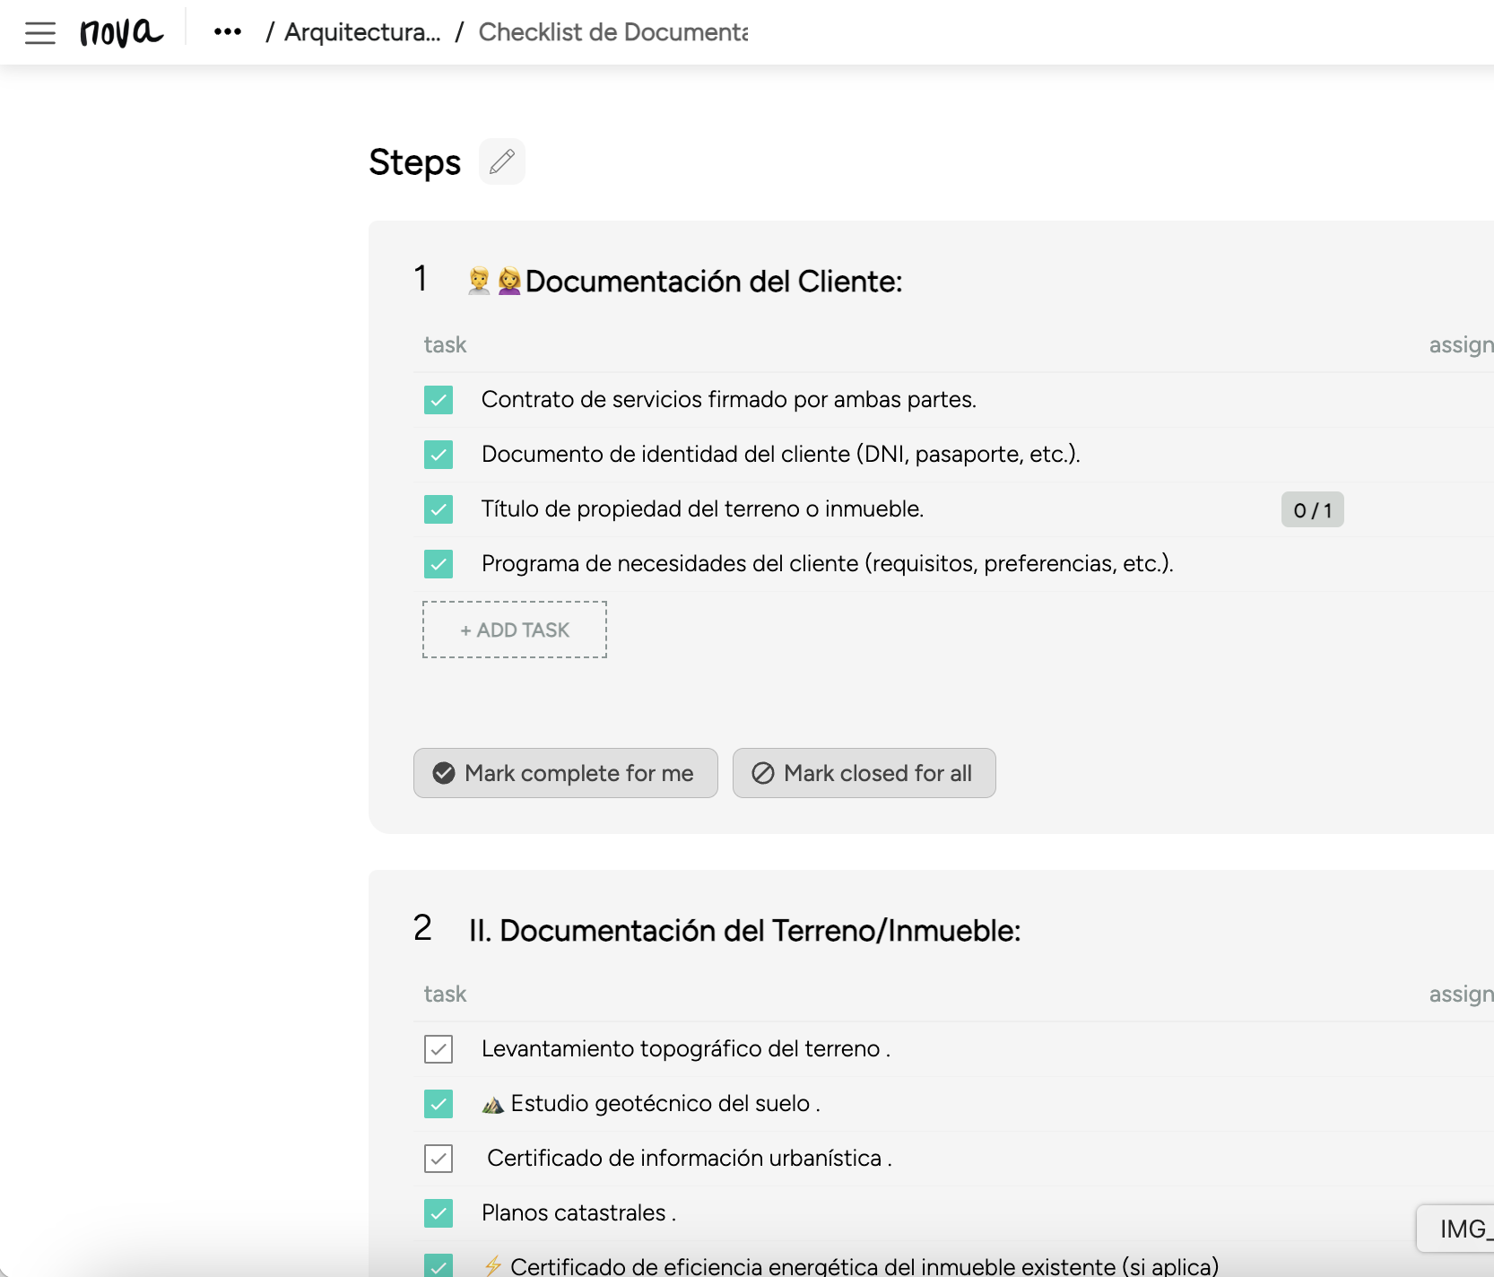Click the Add Task button in step 1
Viewport: 1494px width, 1277px height.
point(515,630)
